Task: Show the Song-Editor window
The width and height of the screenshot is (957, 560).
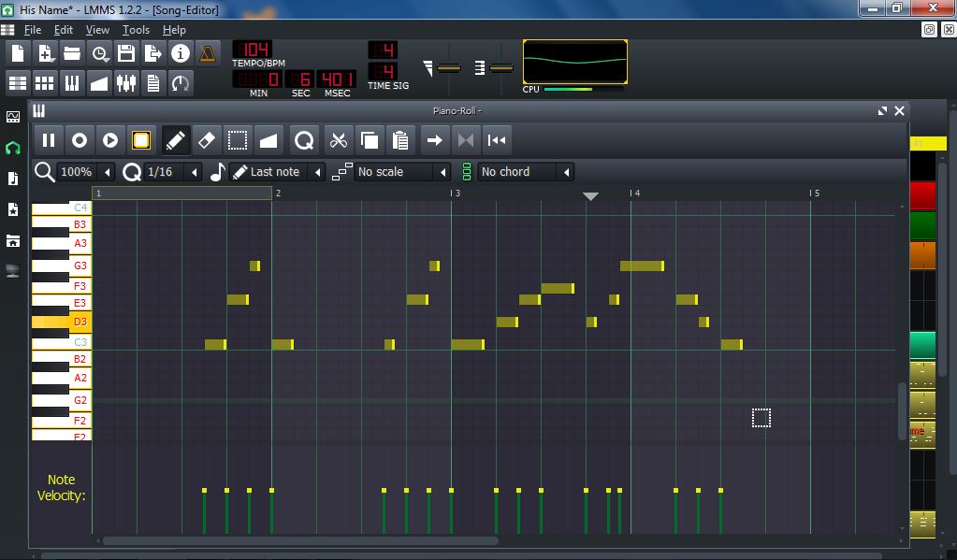Action: pos(18,83)
